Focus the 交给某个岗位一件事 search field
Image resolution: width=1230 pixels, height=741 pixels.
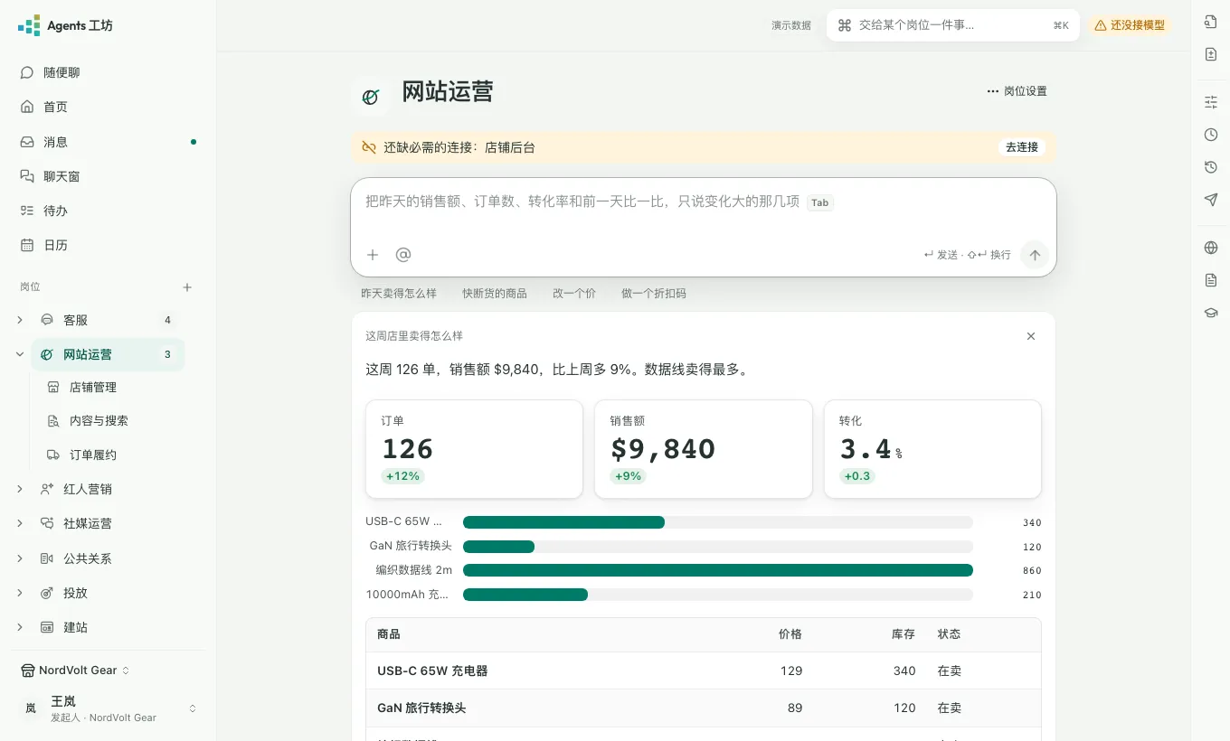coord(953,25)
